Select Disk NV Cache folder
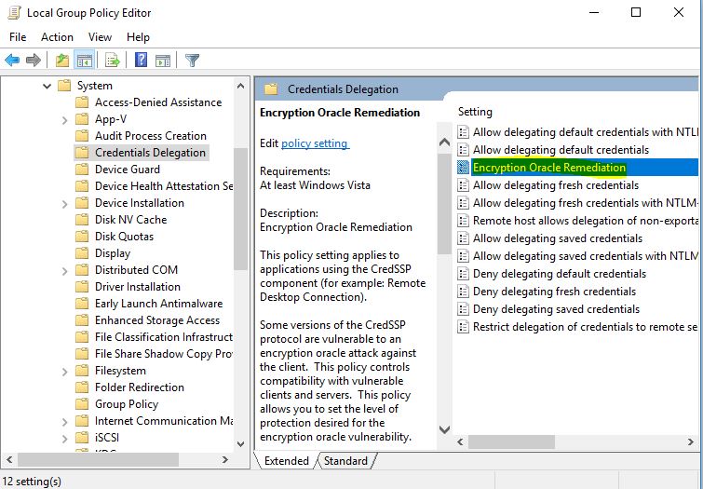703x489 pixels. [x=131, y=220]
